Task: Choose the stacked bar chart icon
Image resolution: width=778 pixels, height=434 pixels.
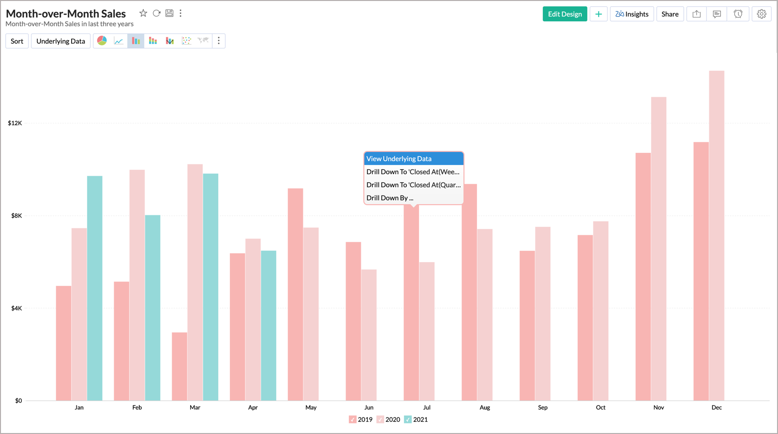Action: pyautogui.click(x=153, y=41)
